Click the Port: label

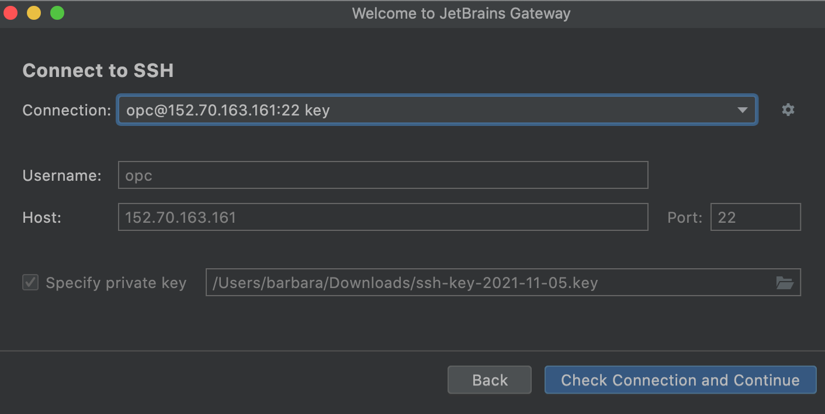pyautogui.click(x=685, y=217)
